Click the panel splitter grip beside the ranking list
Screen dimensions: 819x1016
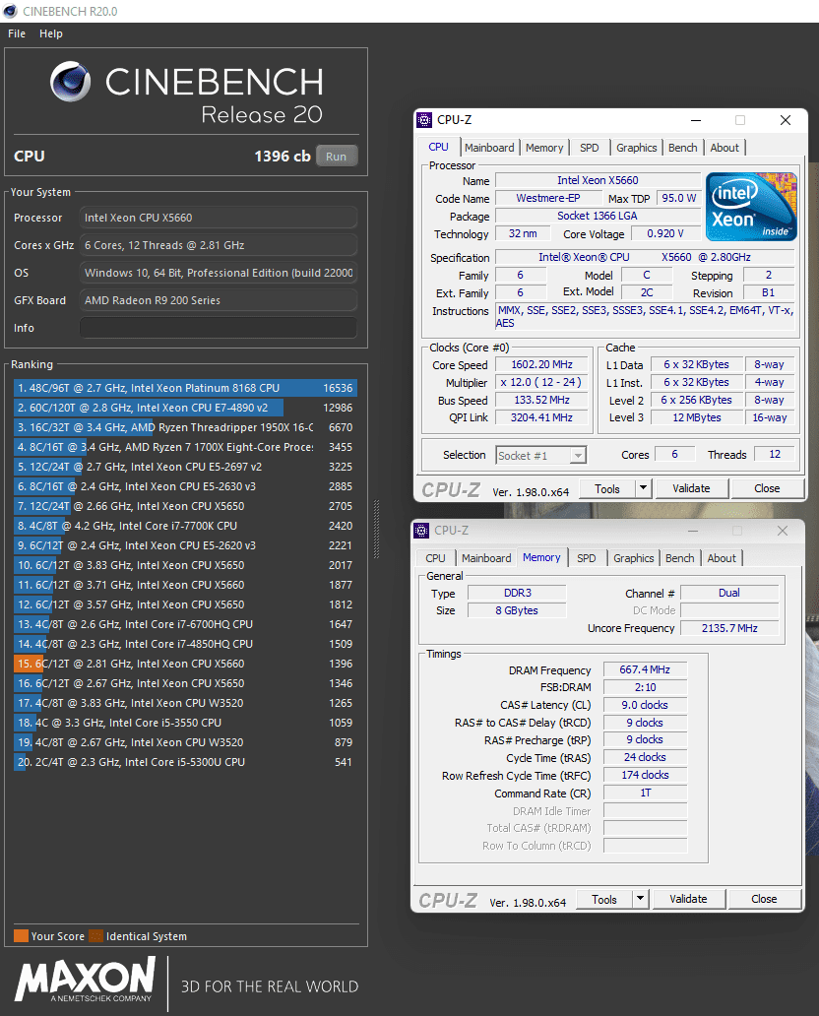point(376,530)
